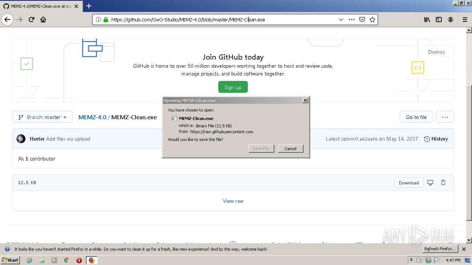Switch to Firefox taskbar button
The image size is (472, 265).
click(x=91, y=260)
